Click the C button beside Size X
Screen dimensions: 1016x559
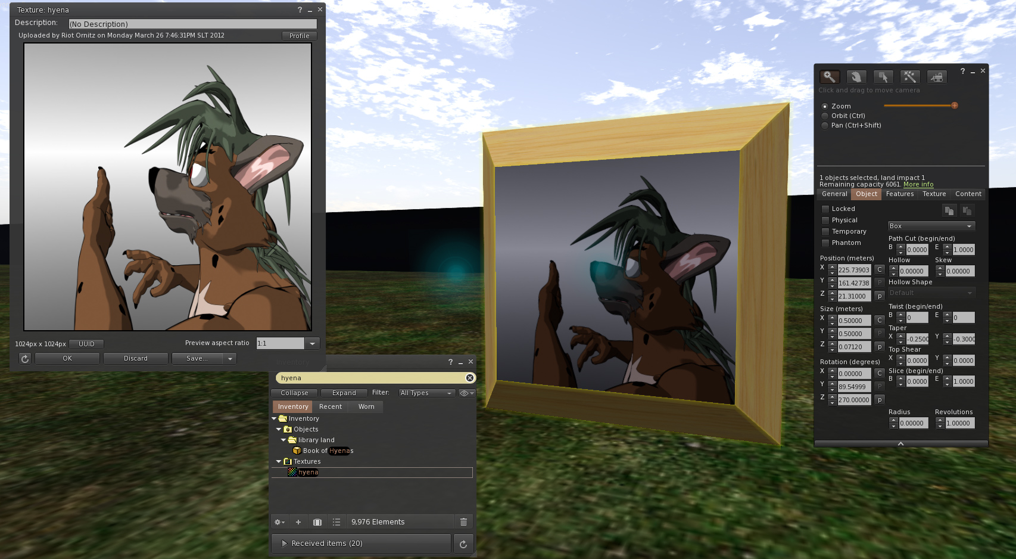[x=879, y=320]
